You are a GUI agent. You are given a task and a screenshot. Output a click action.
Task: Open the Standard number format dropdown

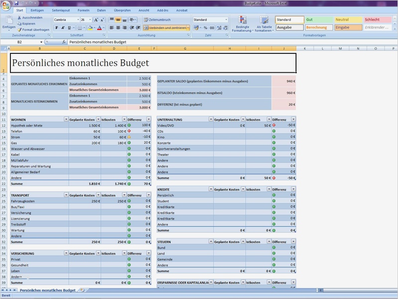pos(226,20)
